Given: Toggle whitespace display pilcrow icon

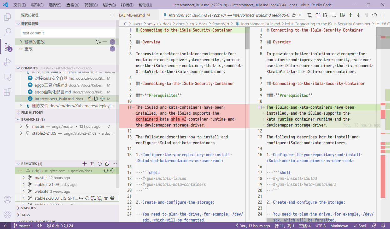Looking at the screenshot, I should (x=367, y=15).
